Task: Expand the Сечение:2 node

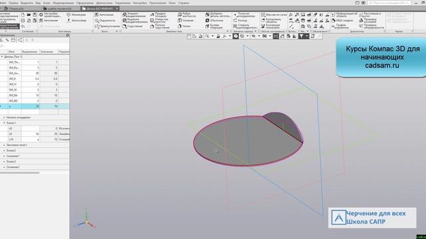Action: (x=4, y=167)
